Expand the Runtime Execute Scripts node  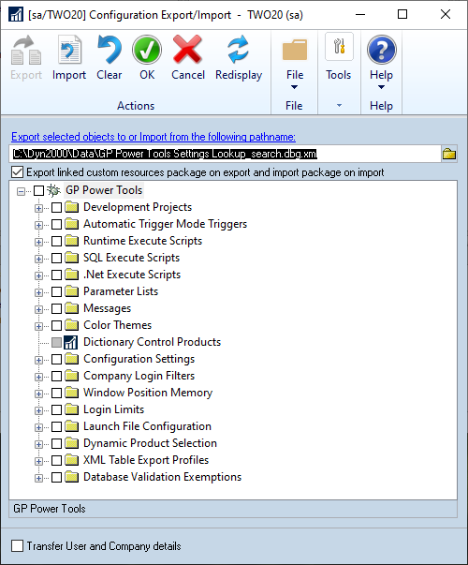[x=38, y=242]
